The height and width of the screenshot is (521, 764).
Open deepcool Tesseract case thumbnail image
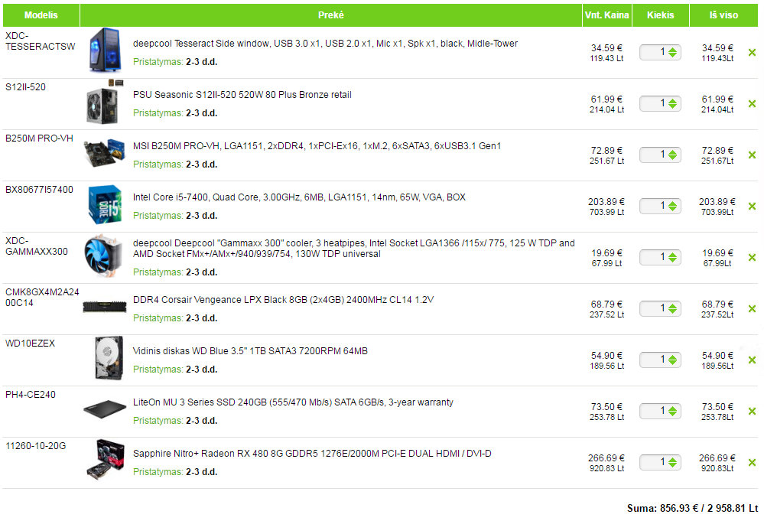click(105, 50)
